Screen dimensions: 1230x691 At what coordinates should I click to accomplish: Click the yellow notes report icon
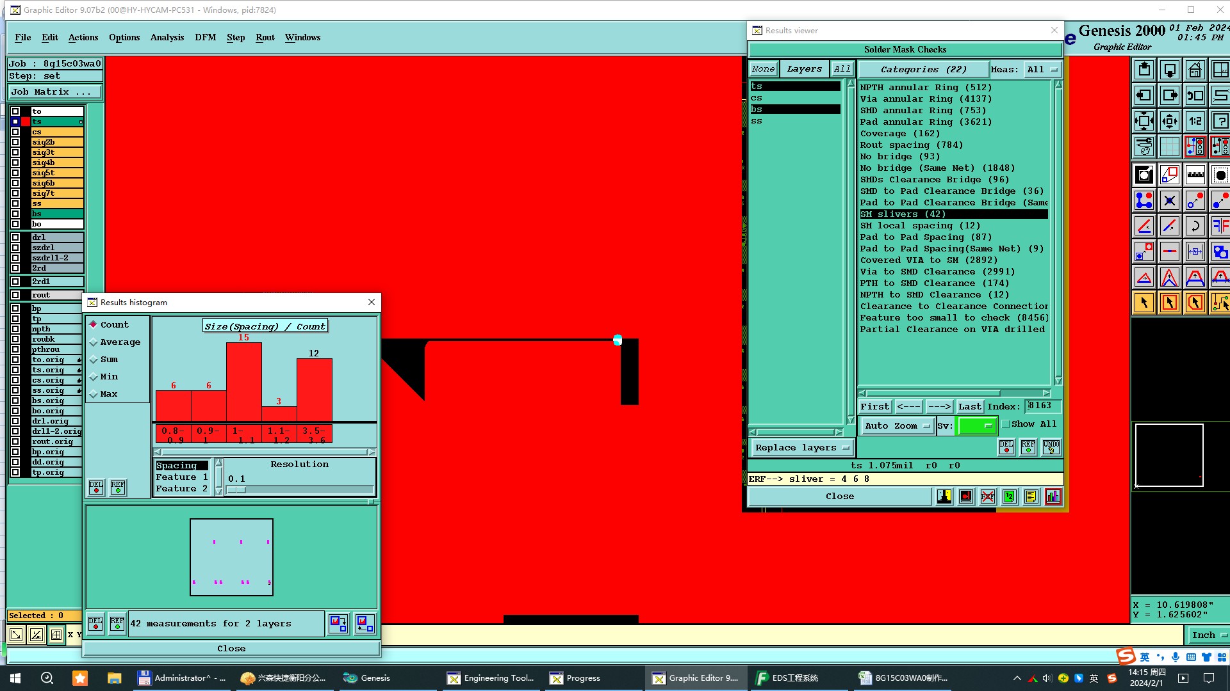[1031, 496]
